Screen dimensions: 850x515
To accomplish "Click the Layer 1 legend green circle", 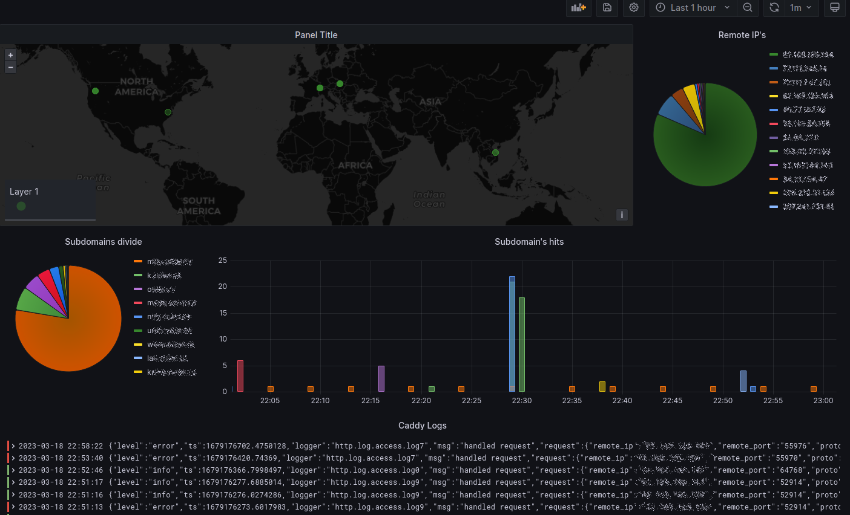I will click(x=21, y=206).
